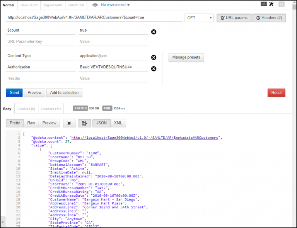Click the "@odata.count" line
This screenshot has width=297, height=228.
pos(51,141)
